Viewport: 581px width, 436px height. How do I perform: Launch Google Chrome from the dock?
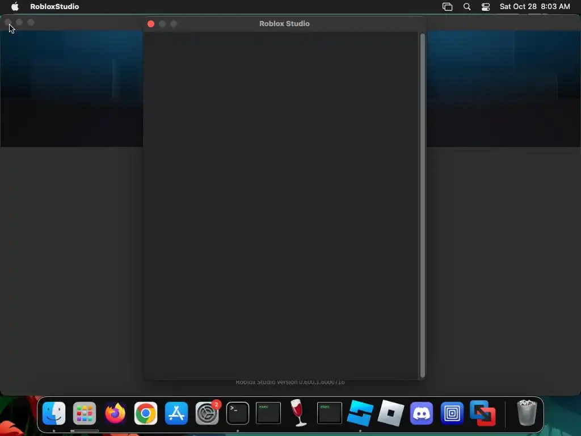(146, 413)
